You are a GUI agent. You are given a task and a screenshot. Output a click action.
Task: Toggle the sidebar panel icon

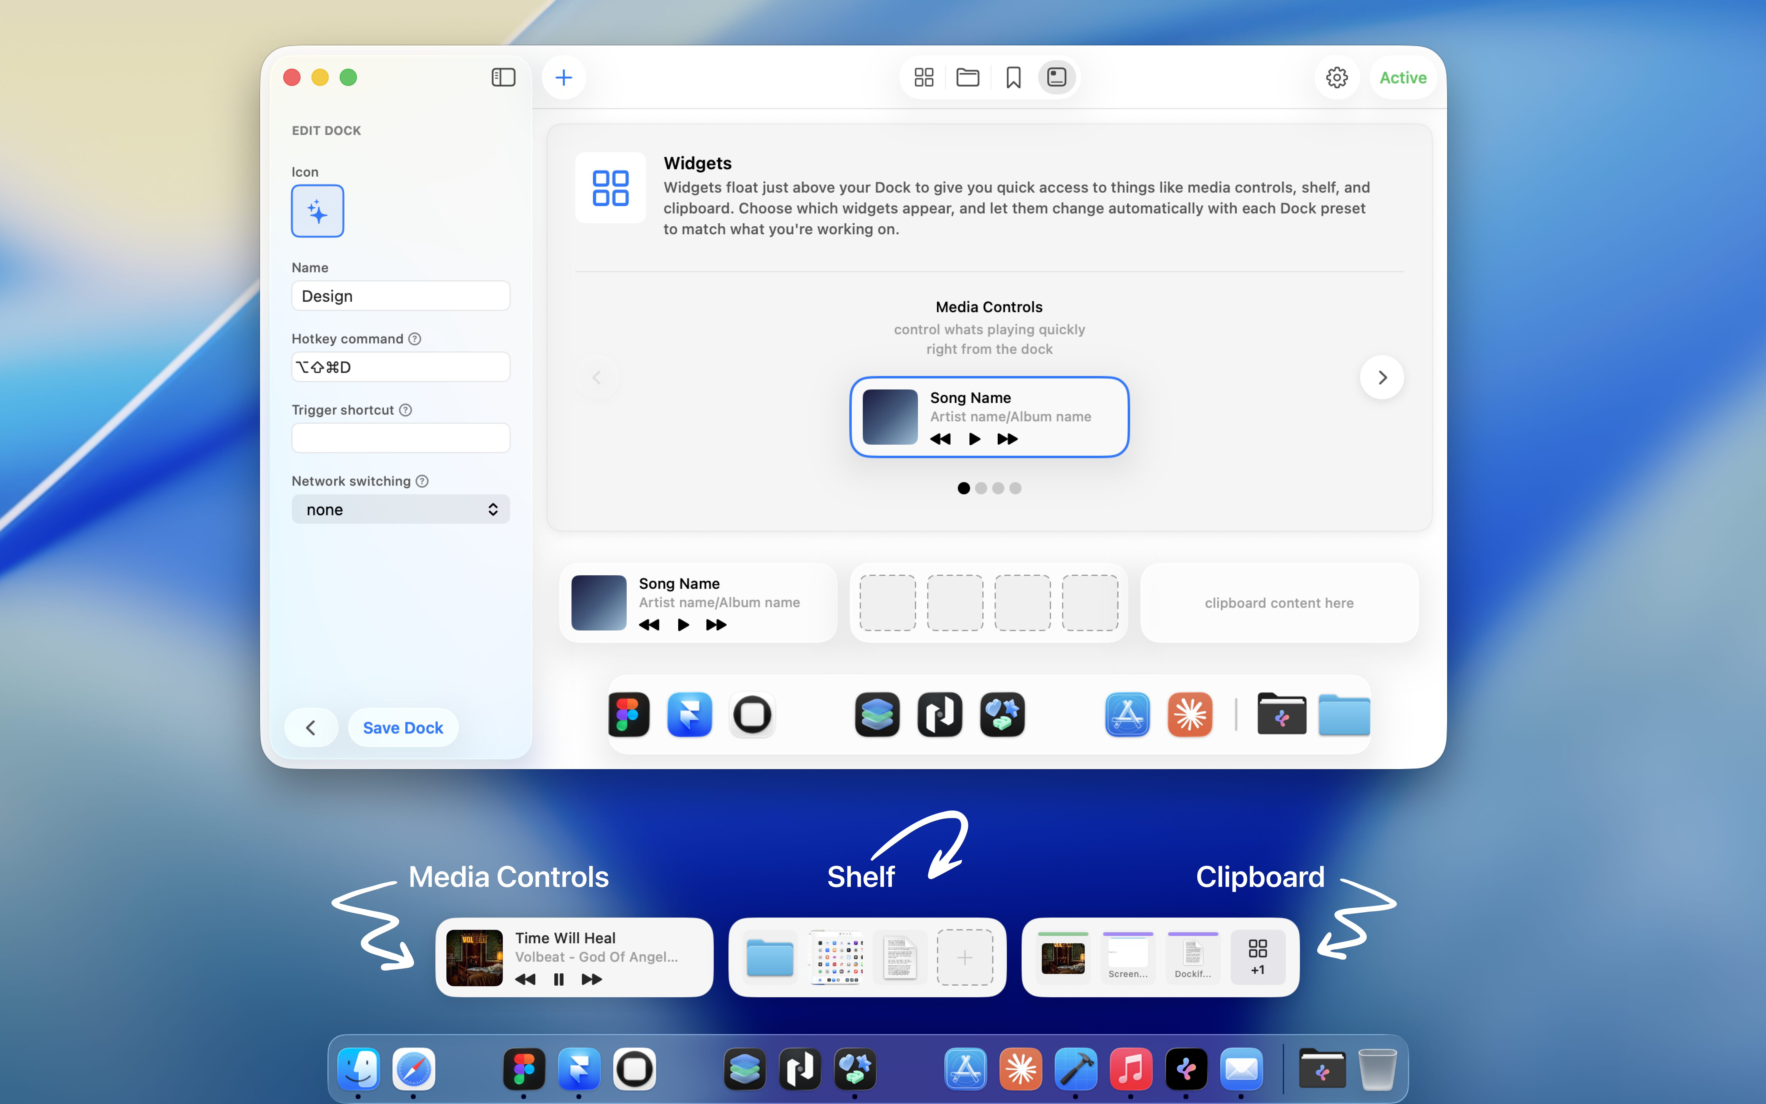coord(503,77)
